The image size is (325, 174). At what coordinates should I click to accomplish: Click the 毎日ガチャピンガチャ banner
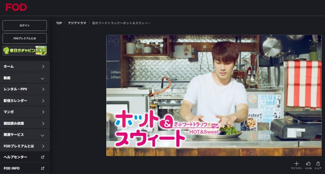pyautogui.click(x=25, y=51)
